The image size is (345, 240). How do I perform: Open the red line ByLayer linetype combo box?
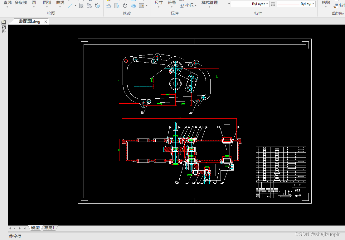point(296,4)
